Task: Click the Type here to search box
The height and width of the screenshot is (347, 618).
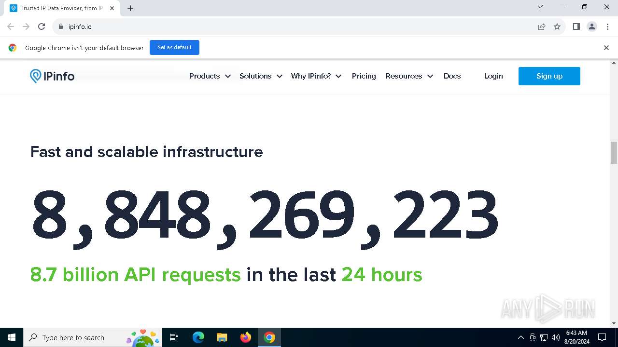Action: click(92, 337)
